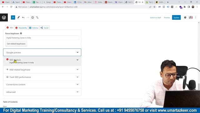Close the active Edit post browser tab
The width and height of the screenshot is (200, 113).
[142, 2]
